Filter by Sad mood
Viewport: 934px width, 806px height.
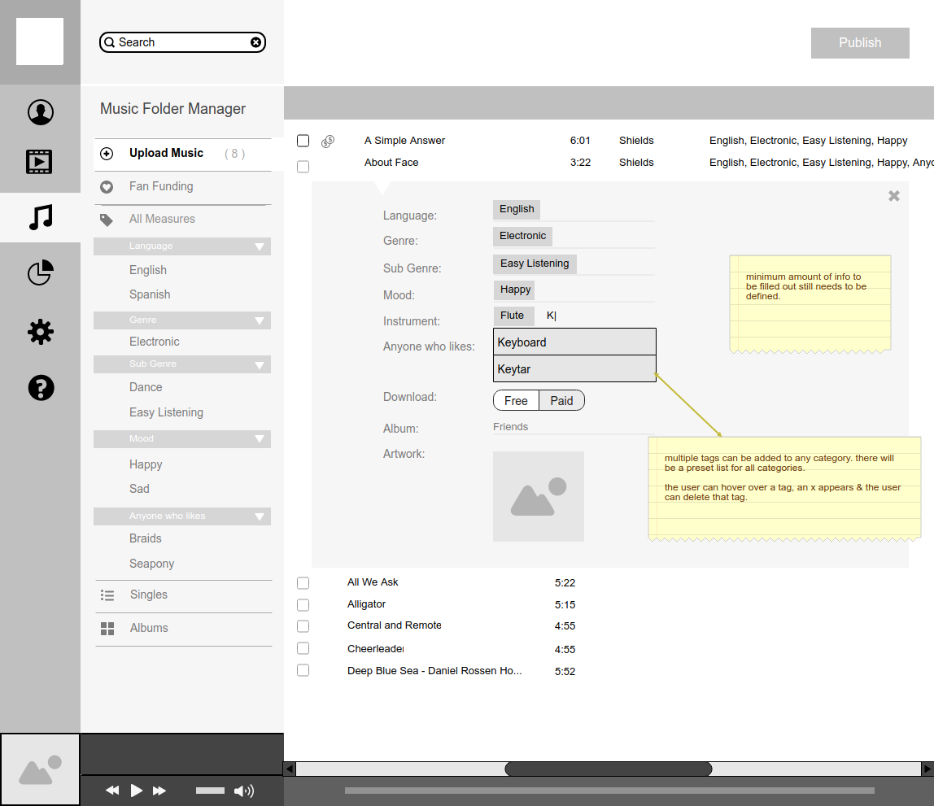click(x=139, y=490)
